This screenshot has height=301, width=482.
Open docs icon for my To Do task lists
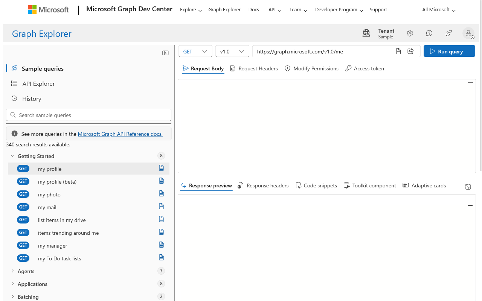click(162, 257)
